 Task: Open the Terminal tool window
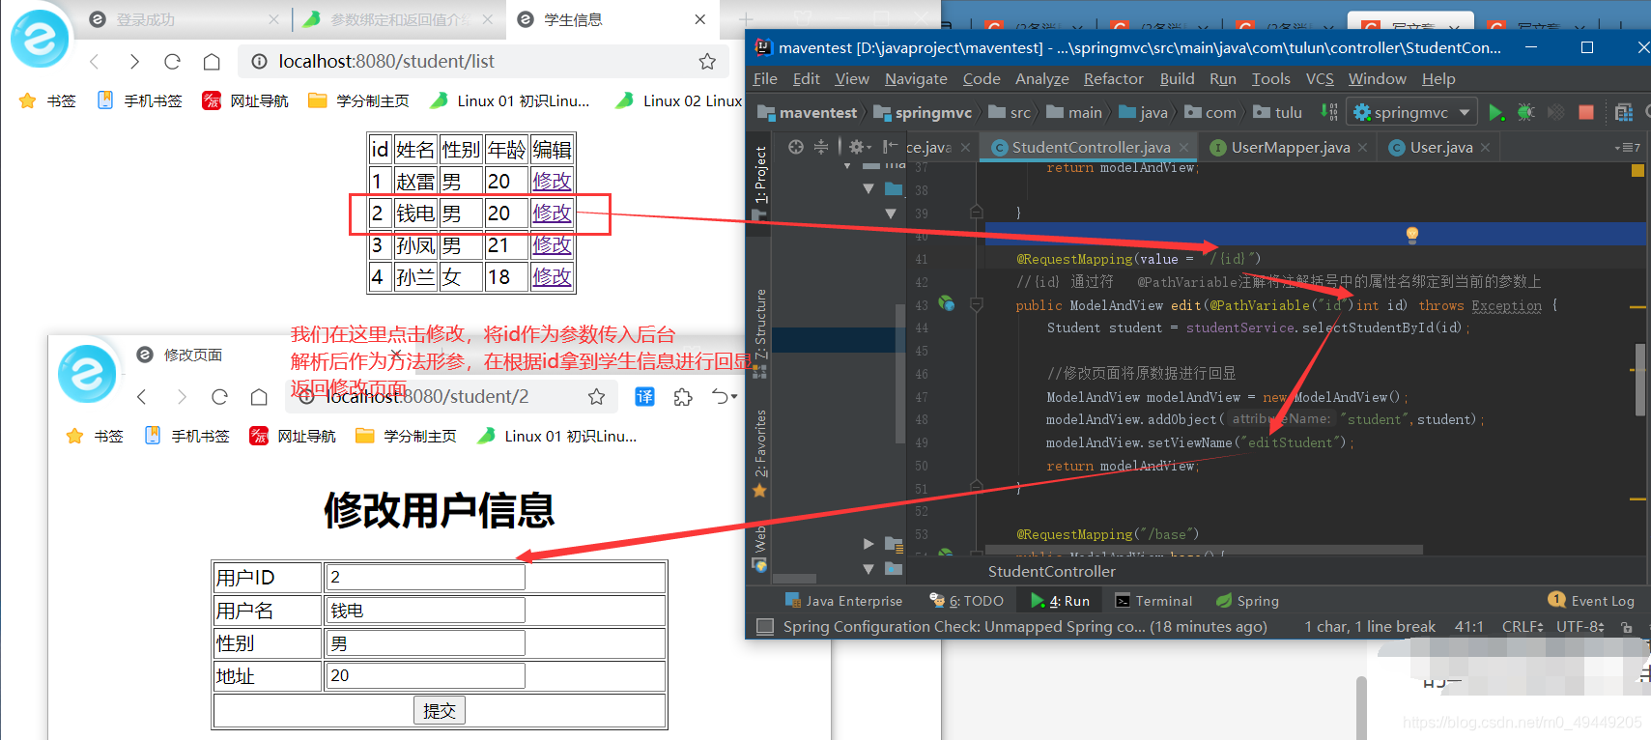click(x=1153, y=601)
